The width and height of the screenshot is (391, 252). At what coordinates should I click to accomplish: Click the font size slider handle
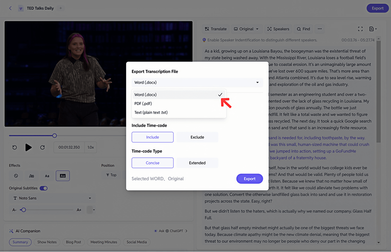pyautogui.click(x=23, y=210)
